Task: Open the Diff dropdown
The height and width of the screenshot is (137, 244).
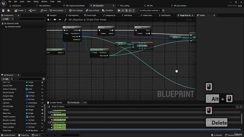Action: [x=32, y=11]
